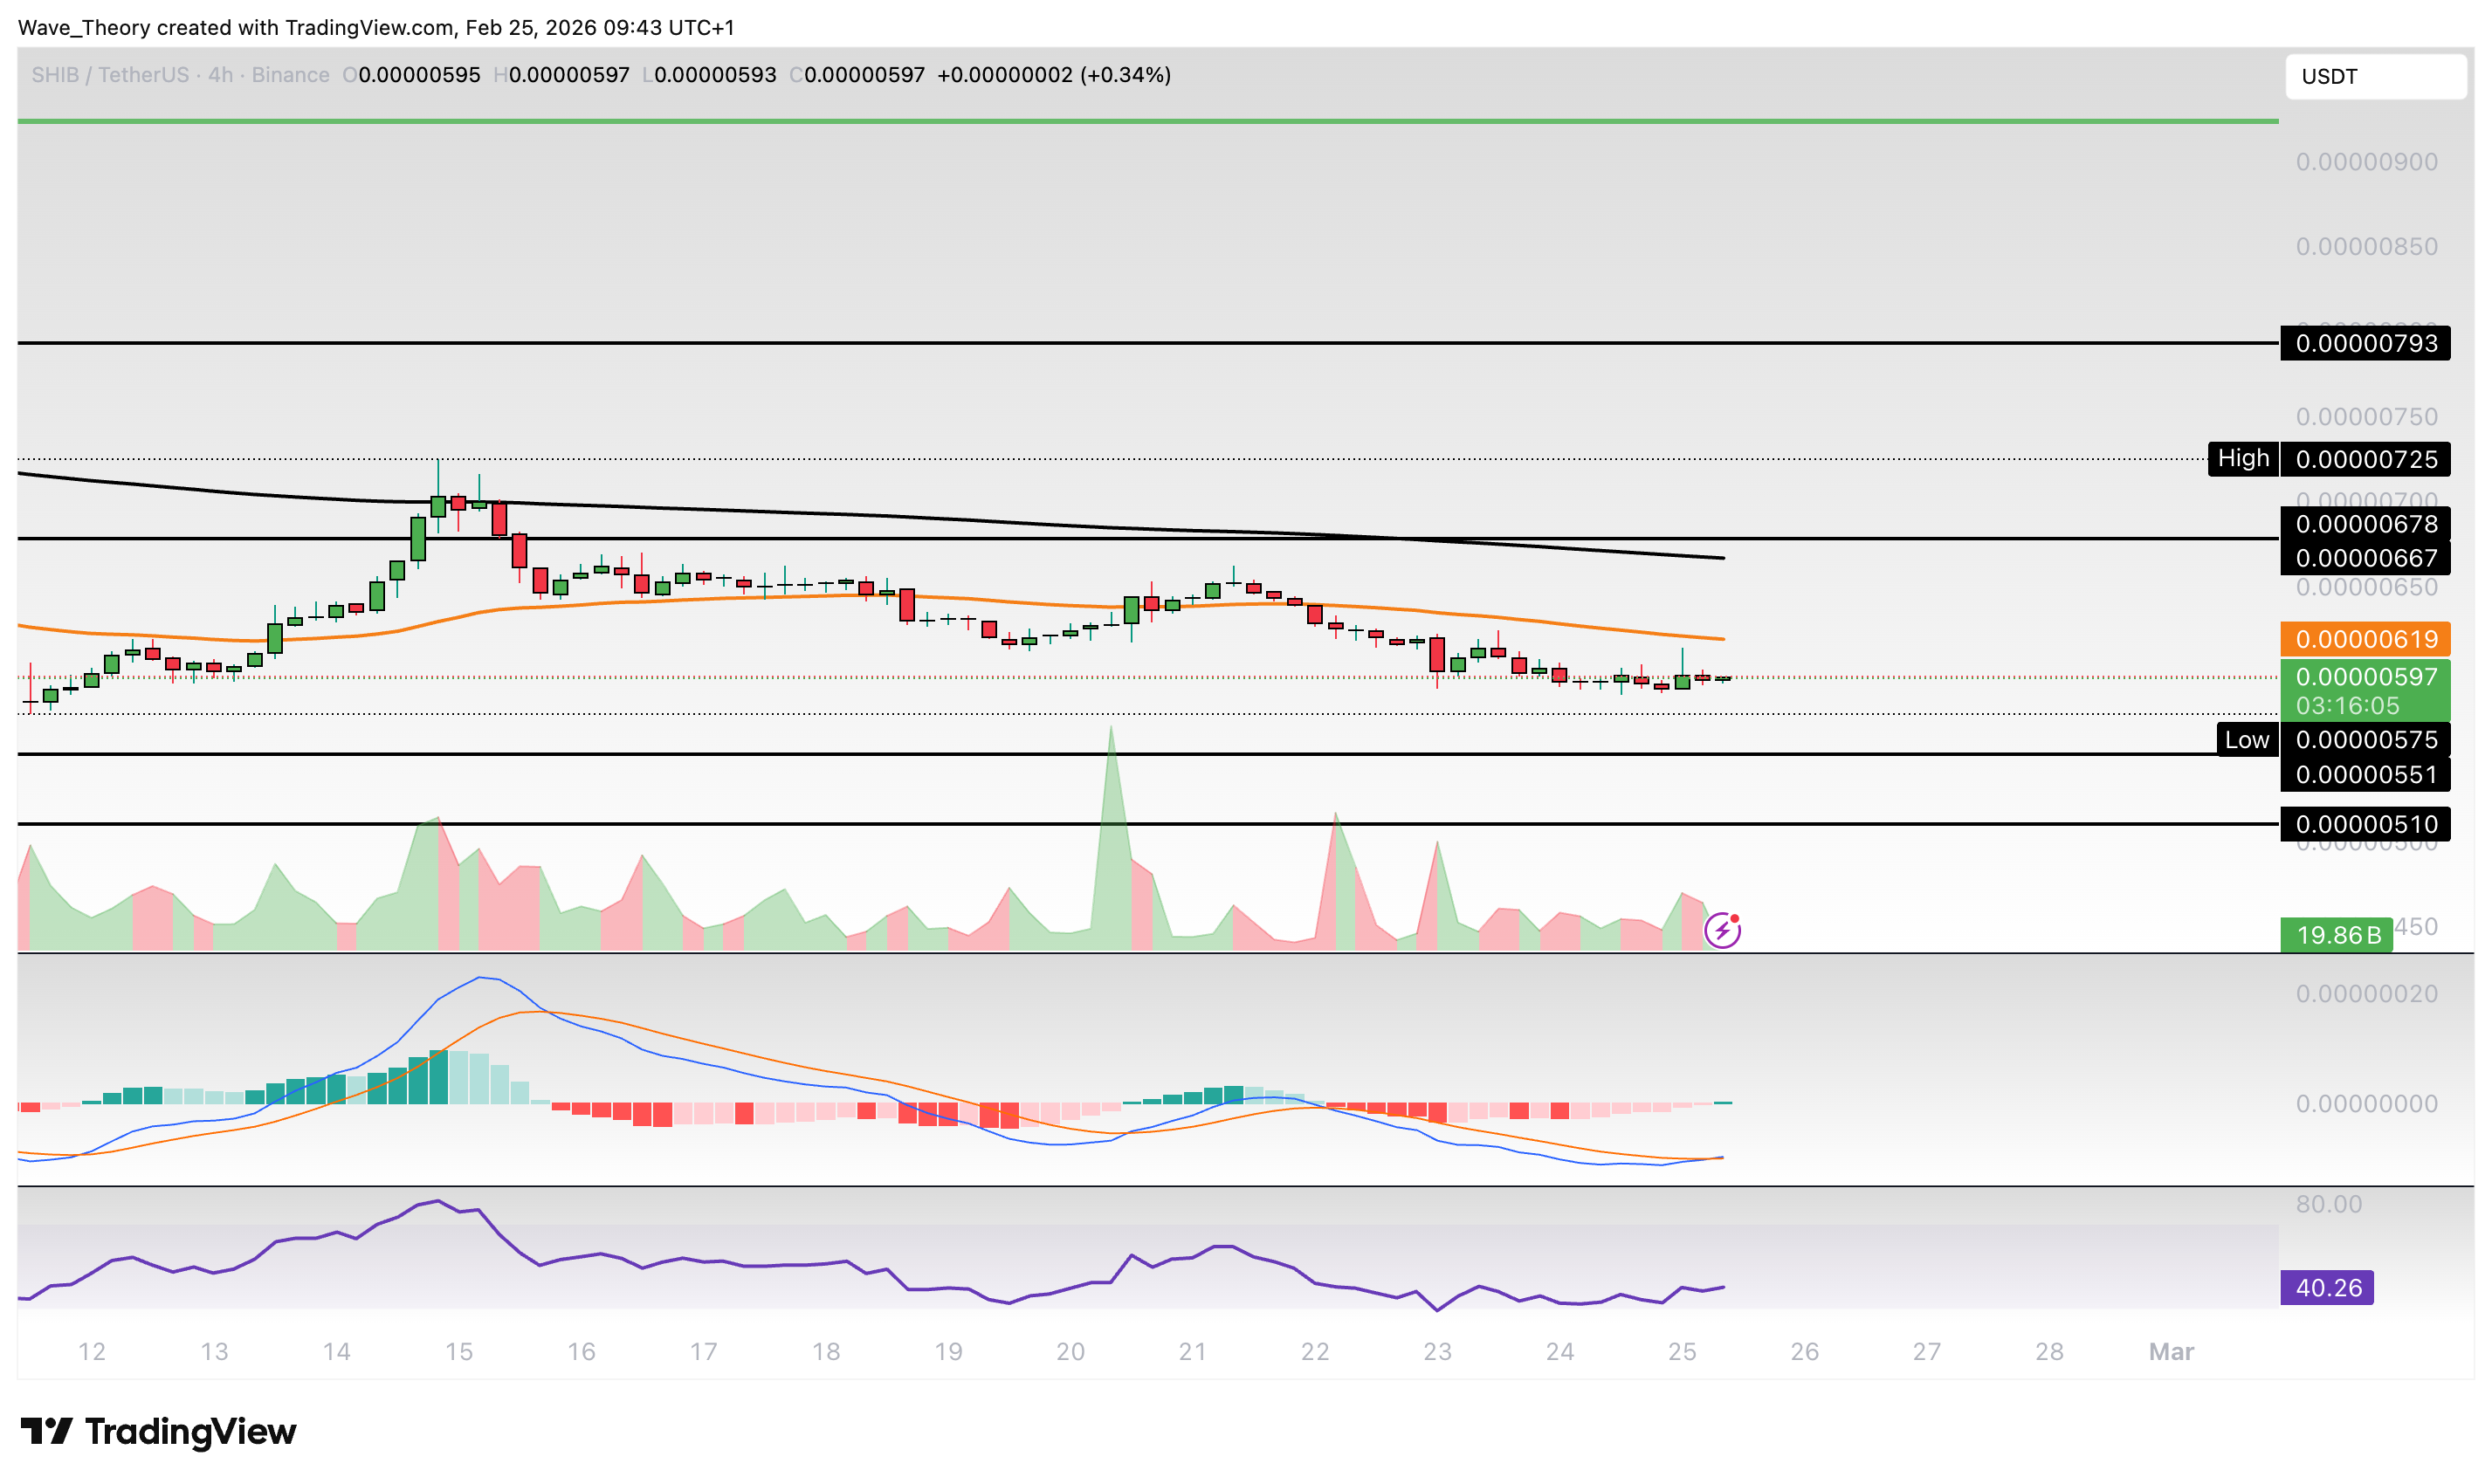Image resolution: width=2492 pixels, height=1484 pixels.
Task: Click the purple 40.26 RSI value label
Action: [2327, 1288]
